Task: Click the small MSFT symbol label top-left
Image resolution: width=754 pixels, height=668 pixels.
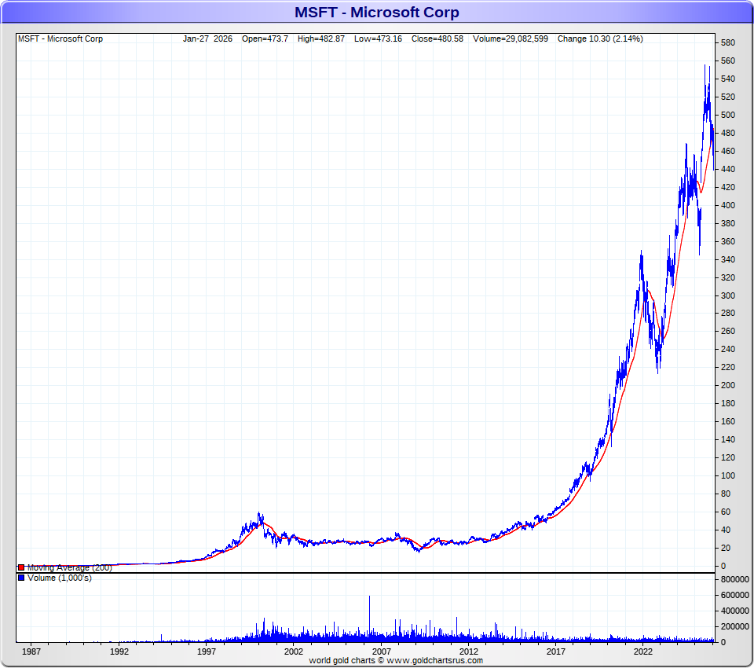Action: [60, 39]
